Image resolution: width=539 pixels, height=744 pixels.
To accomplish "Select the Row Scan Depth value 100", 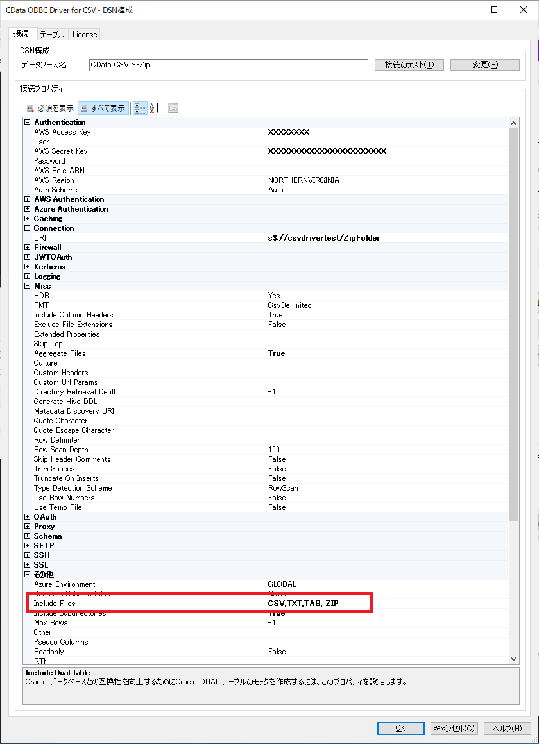I will pos(274,450).
